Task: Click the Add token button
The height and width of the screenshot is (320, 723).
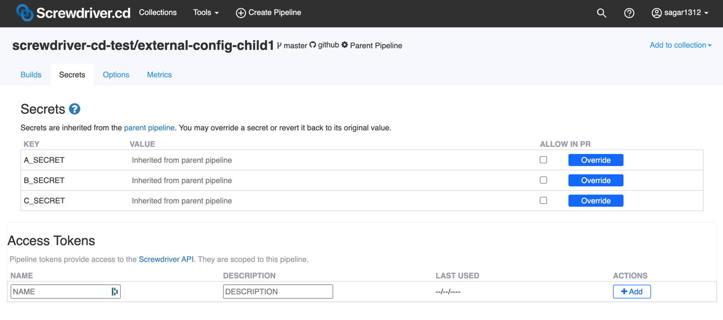Action: click(632, 291)
